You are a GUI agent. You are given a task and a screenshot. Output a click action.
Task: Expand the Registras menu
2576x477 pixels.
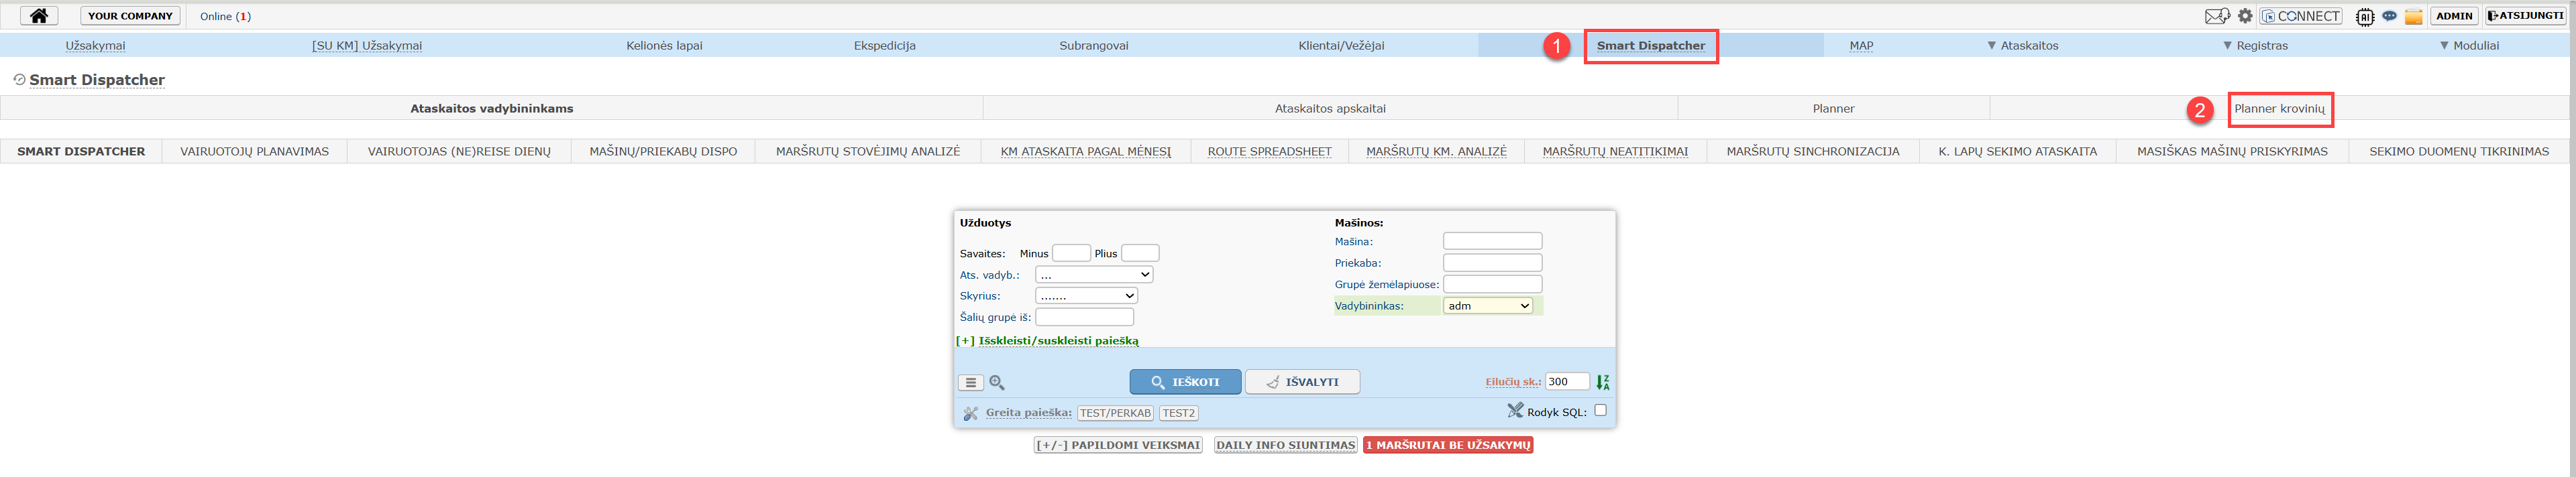pyautogui.click(x=2255, y=46)
